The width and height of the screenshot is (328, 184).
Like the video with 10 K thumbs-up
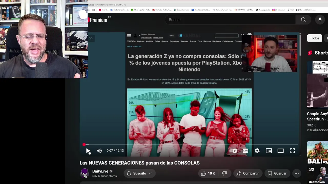pos(208,173)
